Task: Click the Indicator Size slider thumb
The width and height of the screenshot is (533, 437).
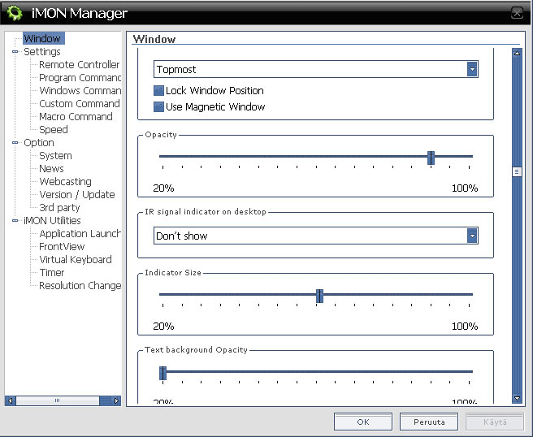Action: point(319,296)
